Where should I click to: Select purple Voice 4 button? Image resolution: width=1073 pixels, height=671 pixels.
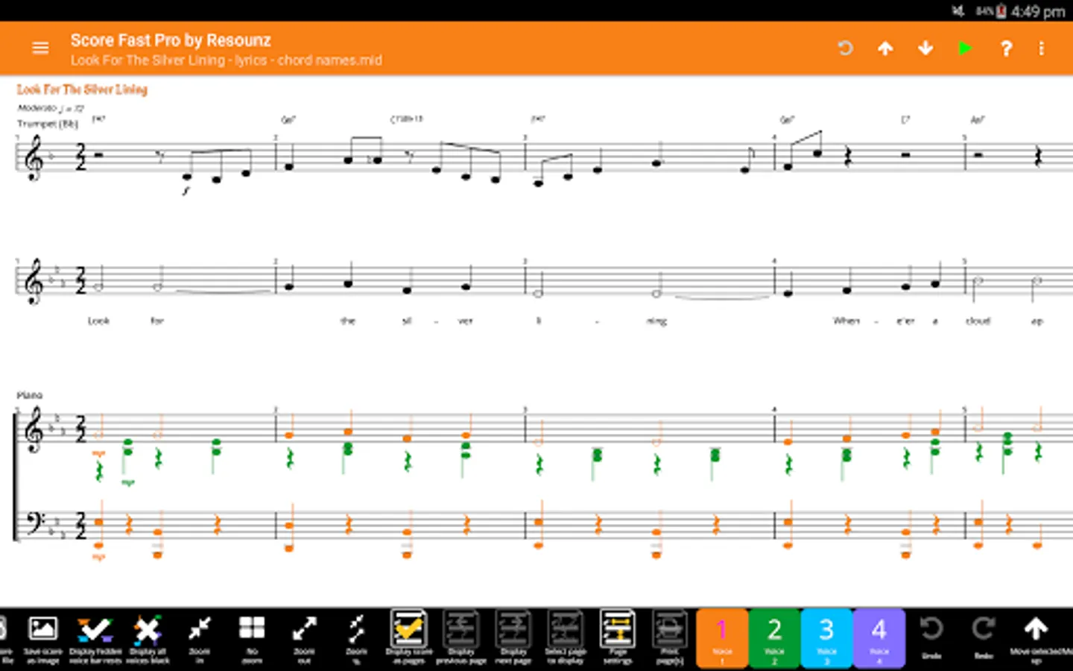[x=879, y=638]
